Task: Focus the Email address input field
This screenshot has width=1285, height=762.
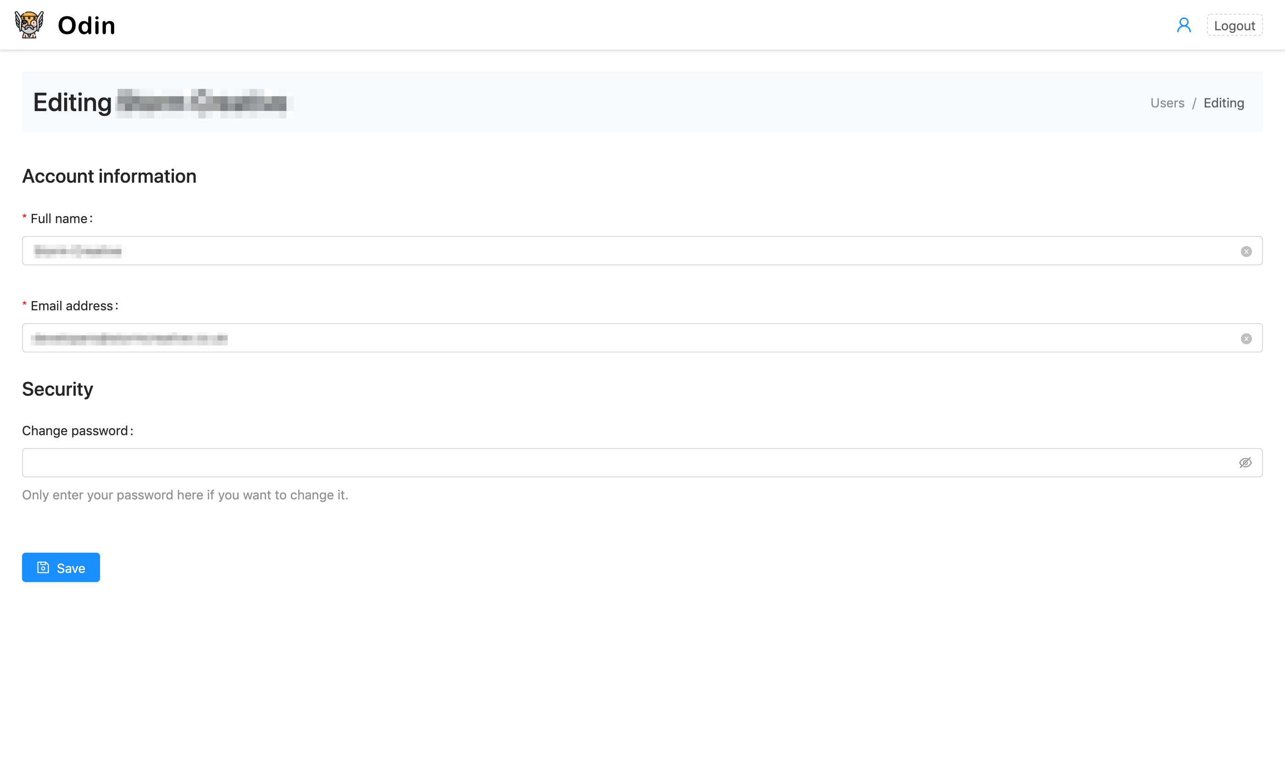Action: point(642,338)
